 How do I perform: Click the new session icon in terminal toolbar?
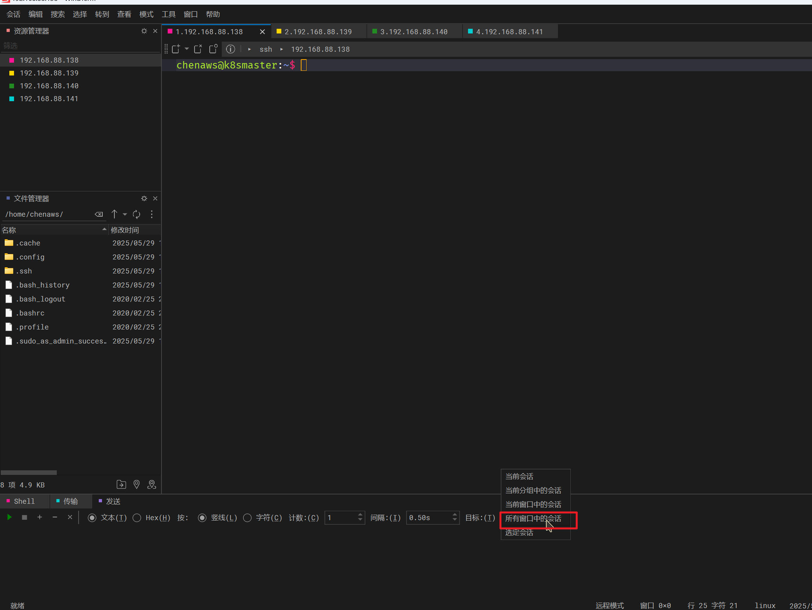click(176, 49)
